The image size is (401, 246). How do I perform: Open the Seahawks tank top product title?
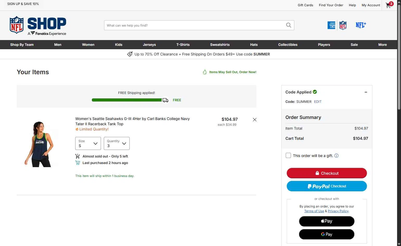pos(132,121)
